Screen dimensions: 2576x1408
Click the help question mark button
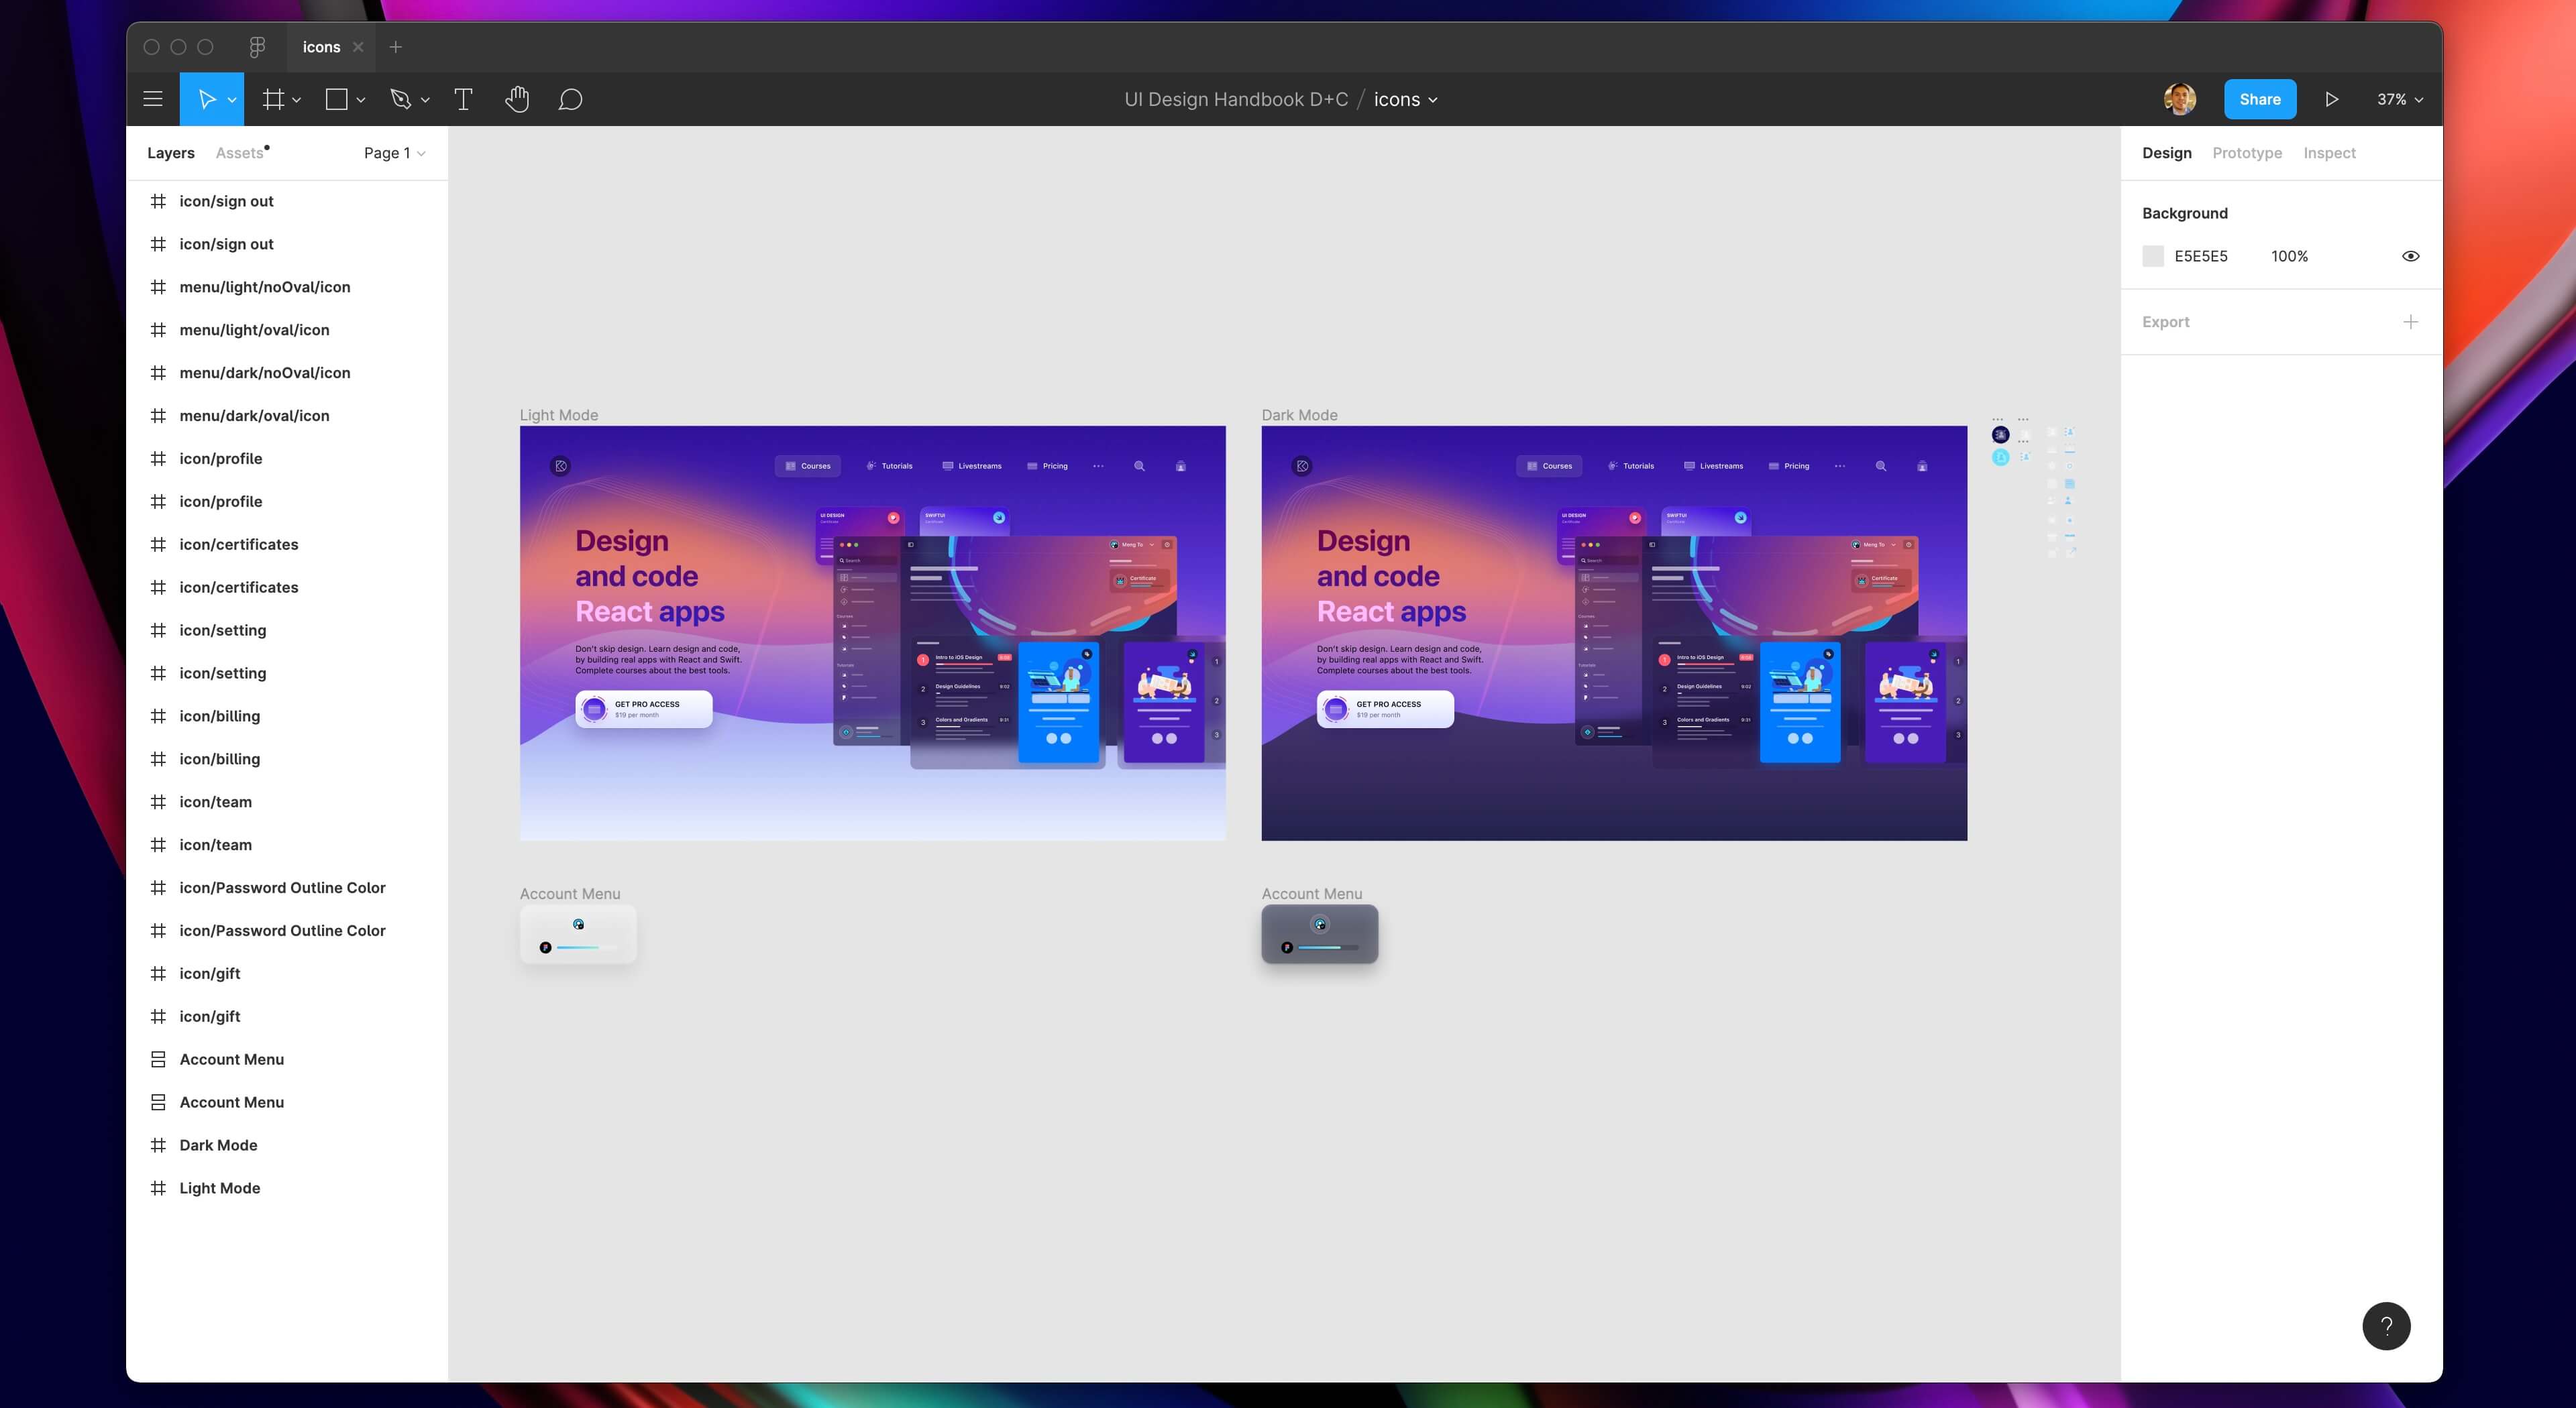click(2387, 1325)
